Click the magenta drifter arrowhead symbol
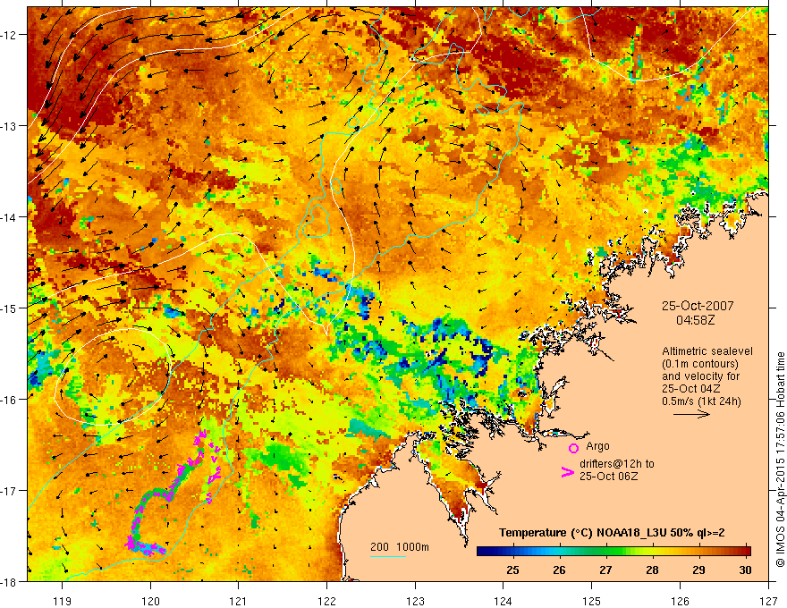The height and width of the screenshot is (608, 787). (x=567, y=472)
